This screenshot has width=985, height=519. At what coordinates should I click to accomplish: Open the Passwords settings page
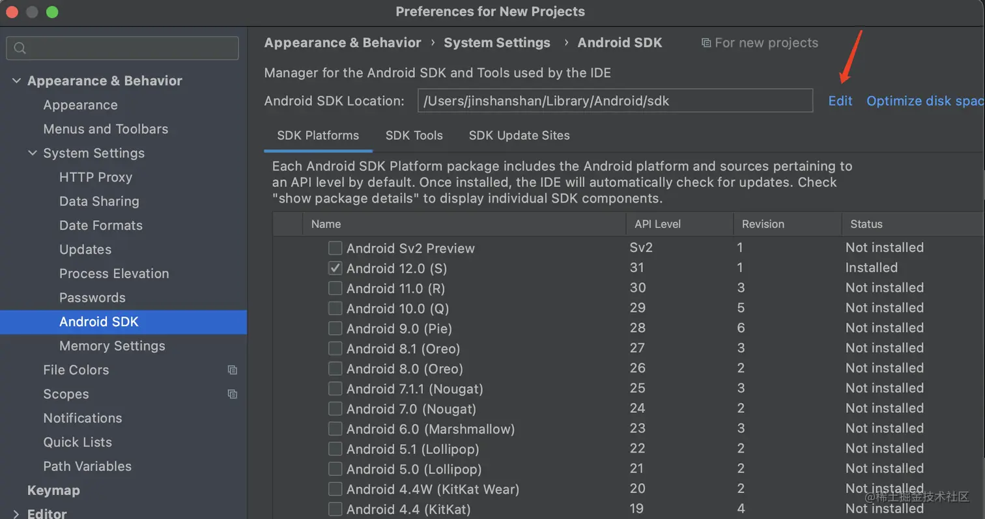(x=93, y=298)
